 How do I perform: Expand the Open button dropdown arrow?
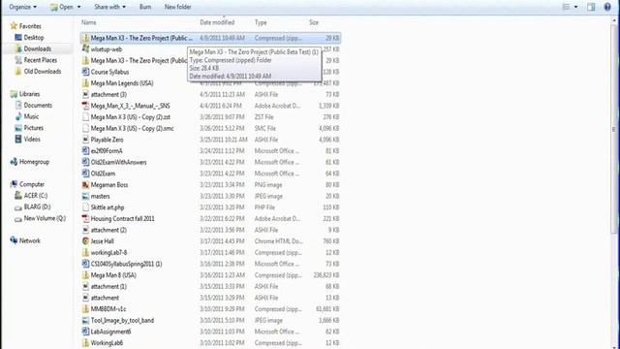[78, 7]
